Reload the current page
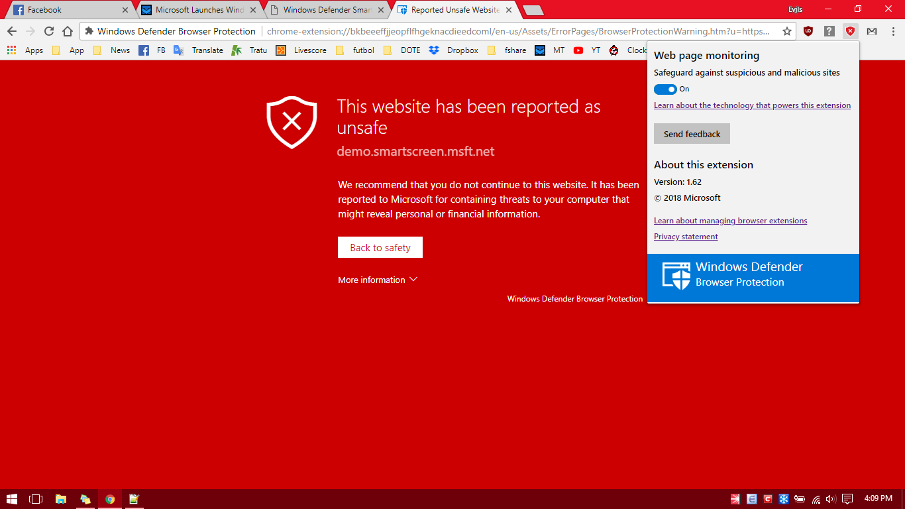The image size is (905, 509). (x=49, y=31)
